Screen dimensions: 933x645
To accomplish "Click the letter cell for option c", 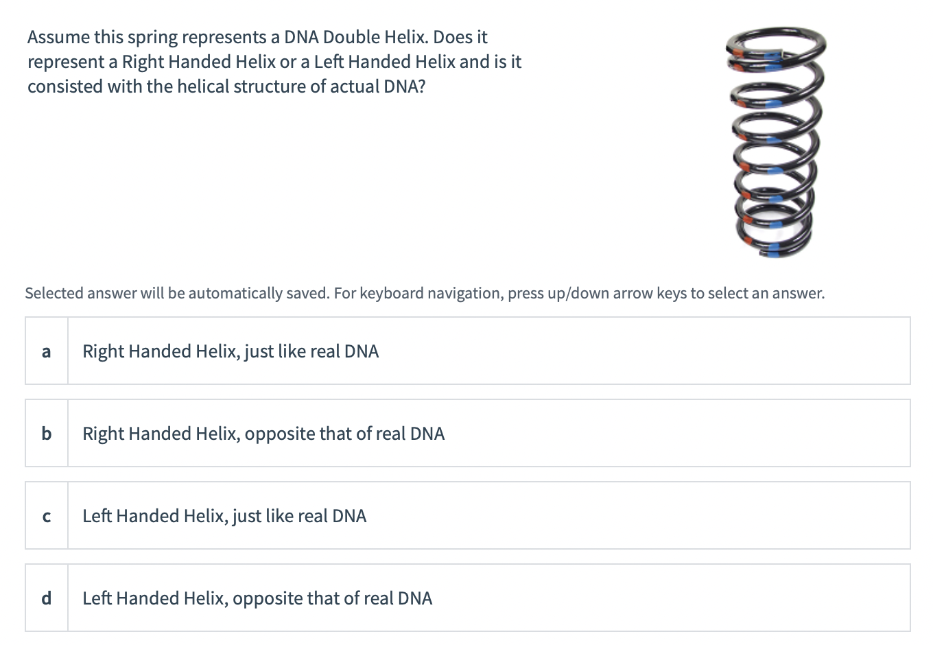I will click(45, 515).
